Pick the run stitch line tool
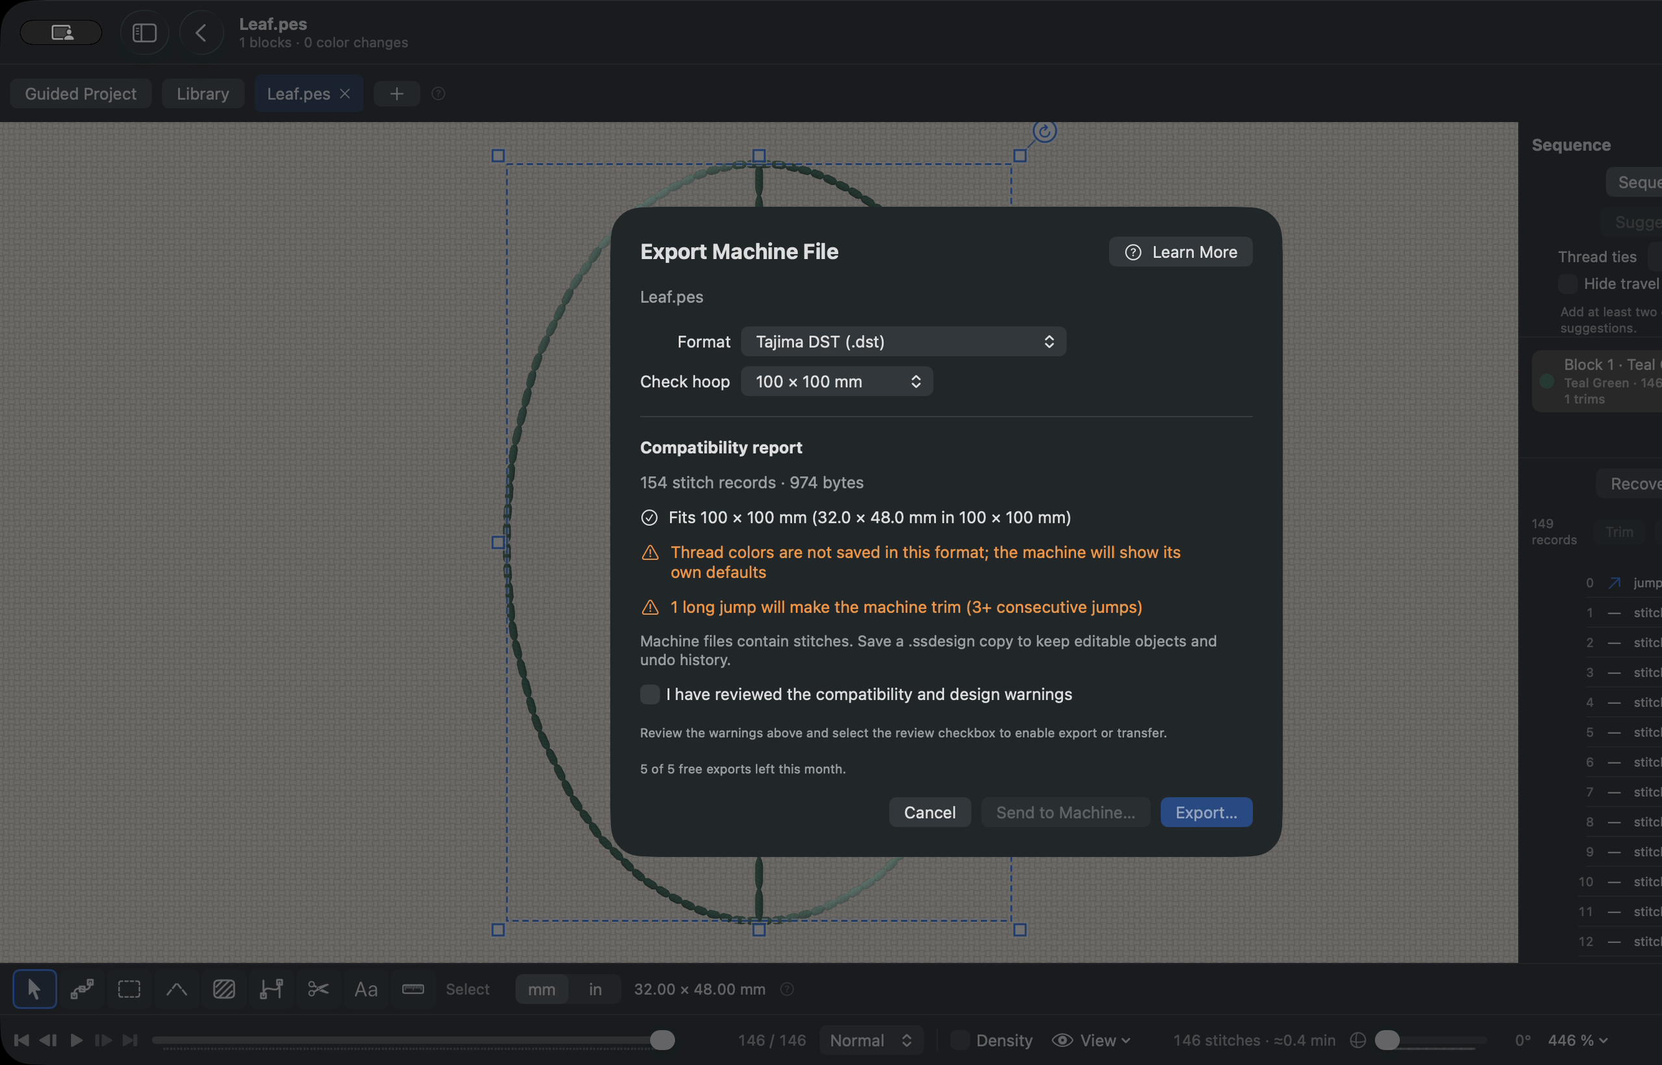 (177, 989)
